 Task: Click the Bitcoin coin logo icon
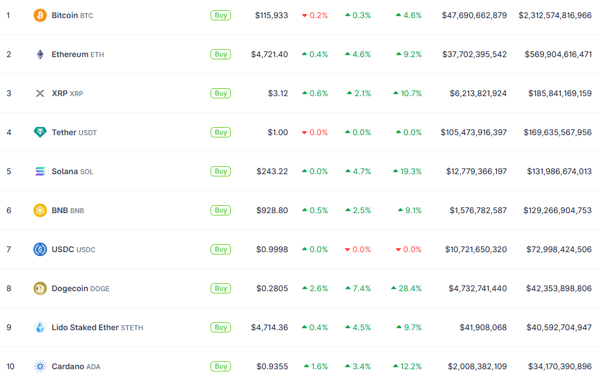[40, 15]
